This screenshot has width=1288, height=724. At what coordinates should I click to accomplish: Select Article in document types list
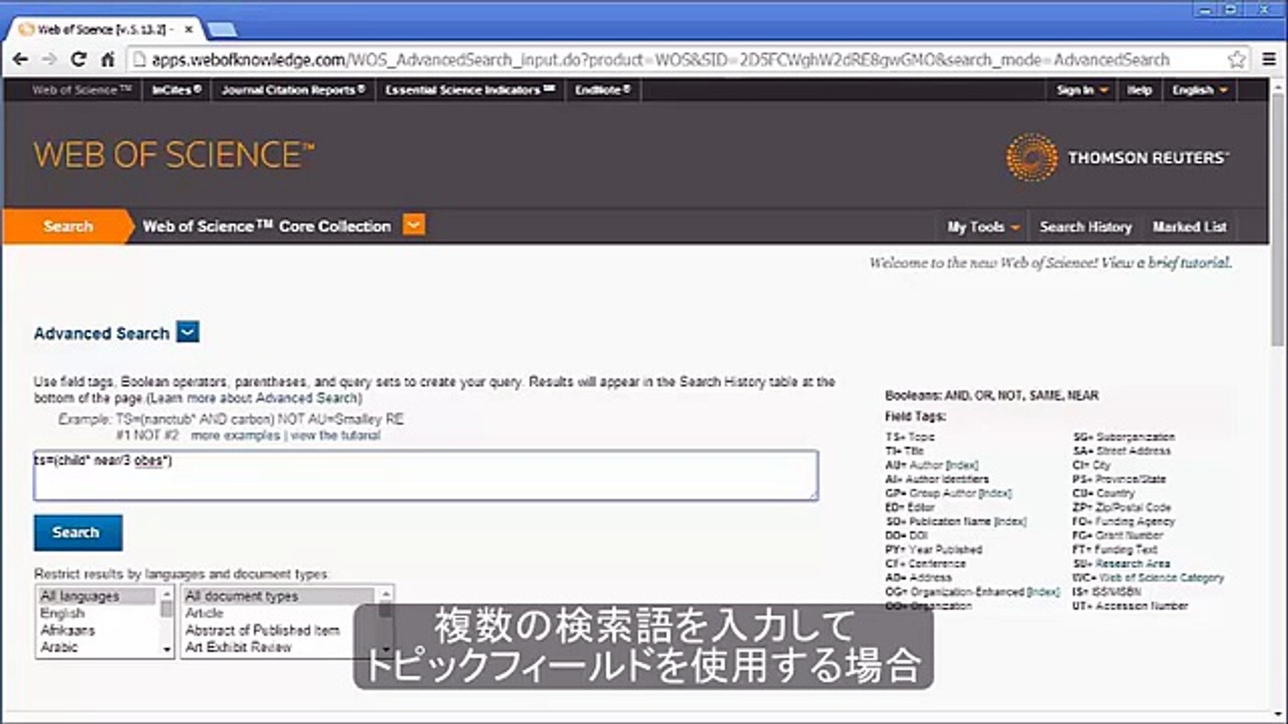(x=205, y=613)
